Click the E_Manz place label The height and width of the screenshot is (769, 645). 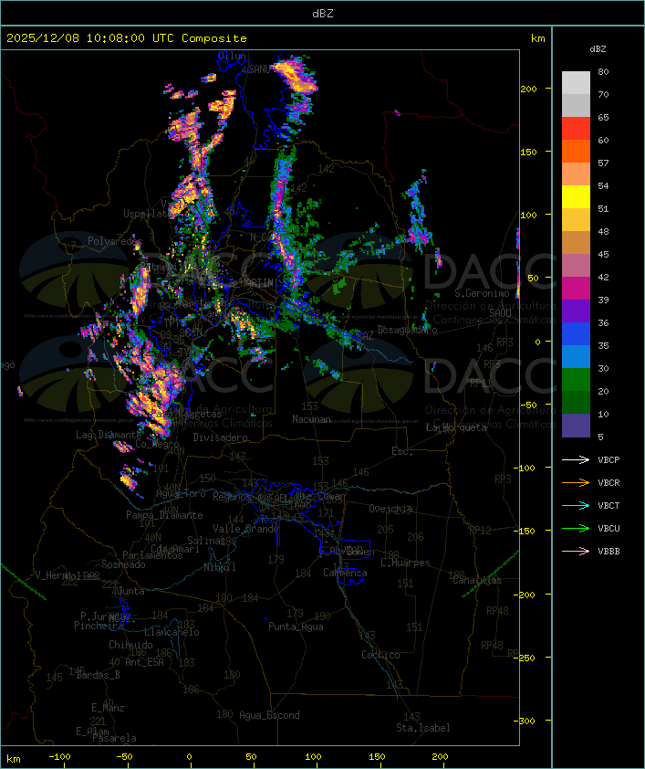coord(108,708)
